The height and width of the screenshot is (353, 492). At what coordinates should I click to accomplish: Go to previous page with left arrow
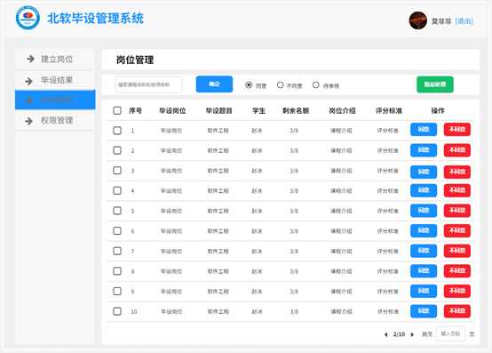click(386, 334)
